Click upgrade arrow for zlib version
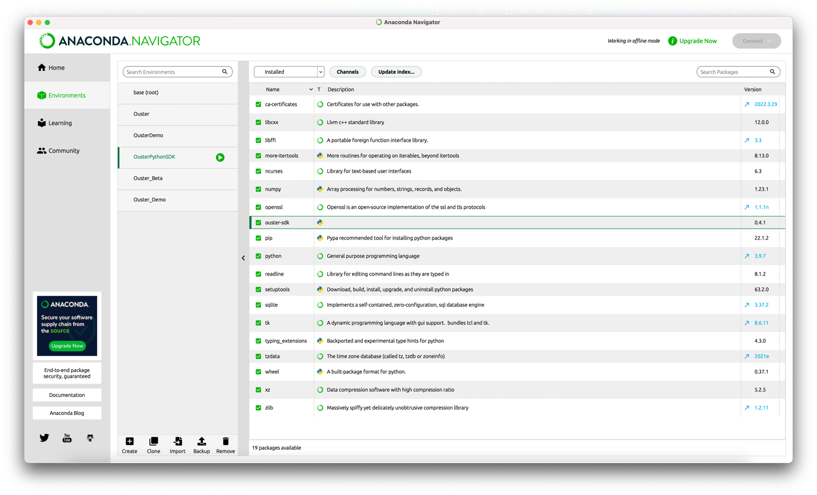817x495 pixels. 747,408
